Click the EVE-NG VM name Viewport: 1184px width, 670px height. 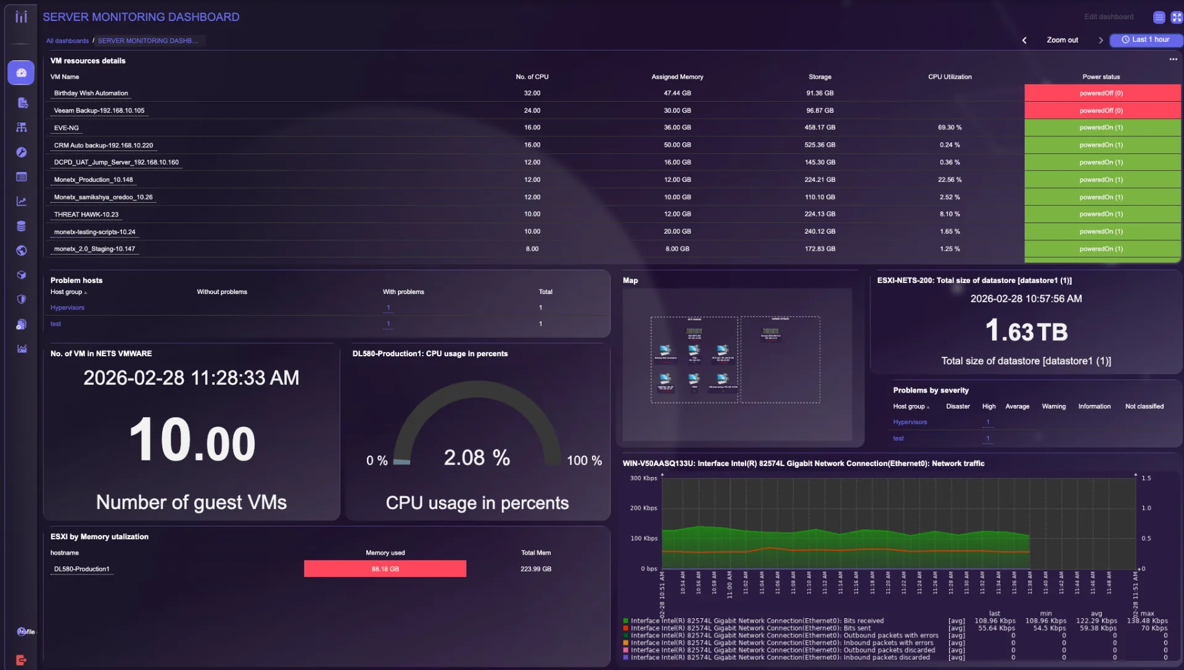66,128
